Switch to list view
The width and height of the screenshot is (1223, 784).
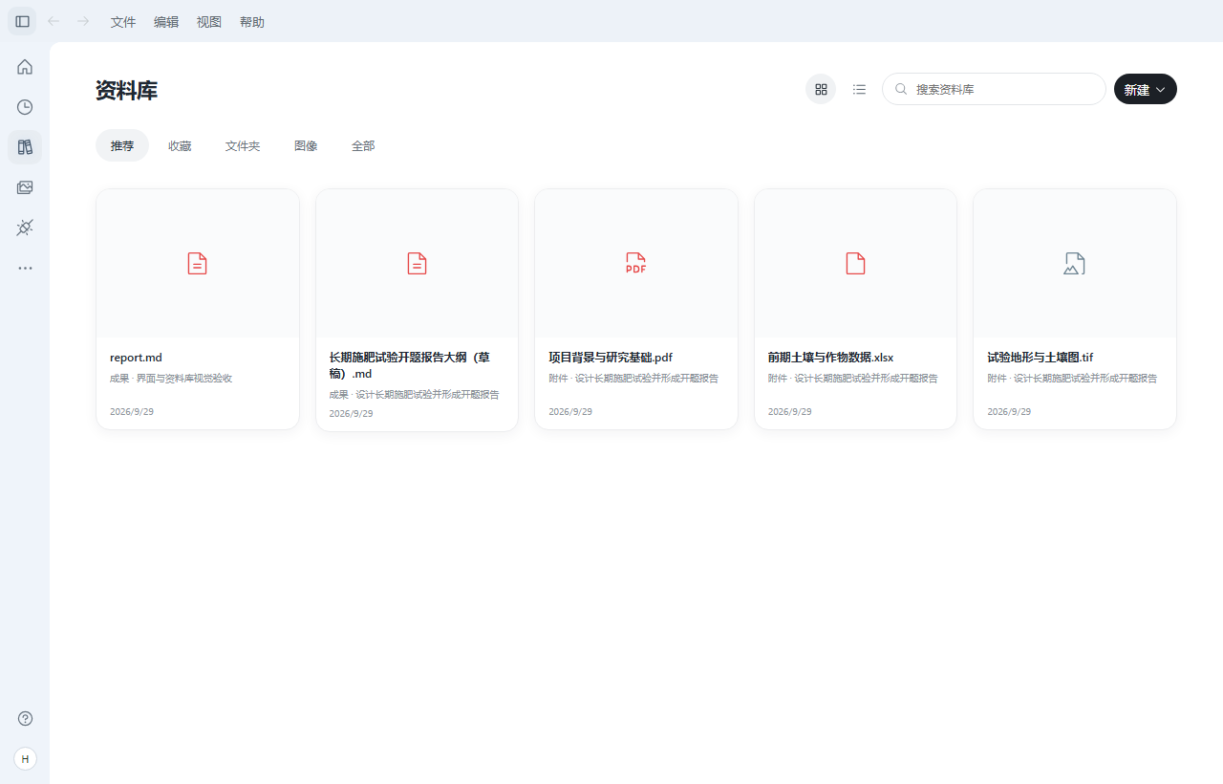pos(859,89)
